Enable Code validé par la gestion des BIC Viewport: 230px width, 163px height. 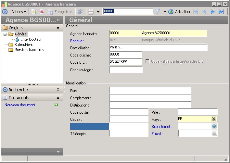[148, 61]
